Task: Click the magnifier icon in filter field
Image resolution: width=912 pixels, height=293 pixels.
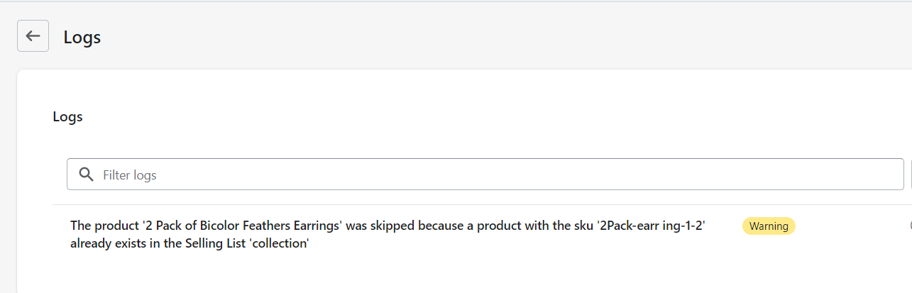Action: click(87, 175)
